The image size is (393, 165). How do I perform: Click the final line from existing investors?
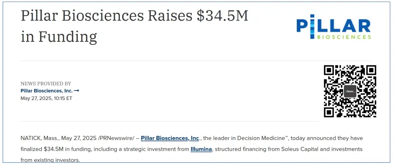point(50,160)
